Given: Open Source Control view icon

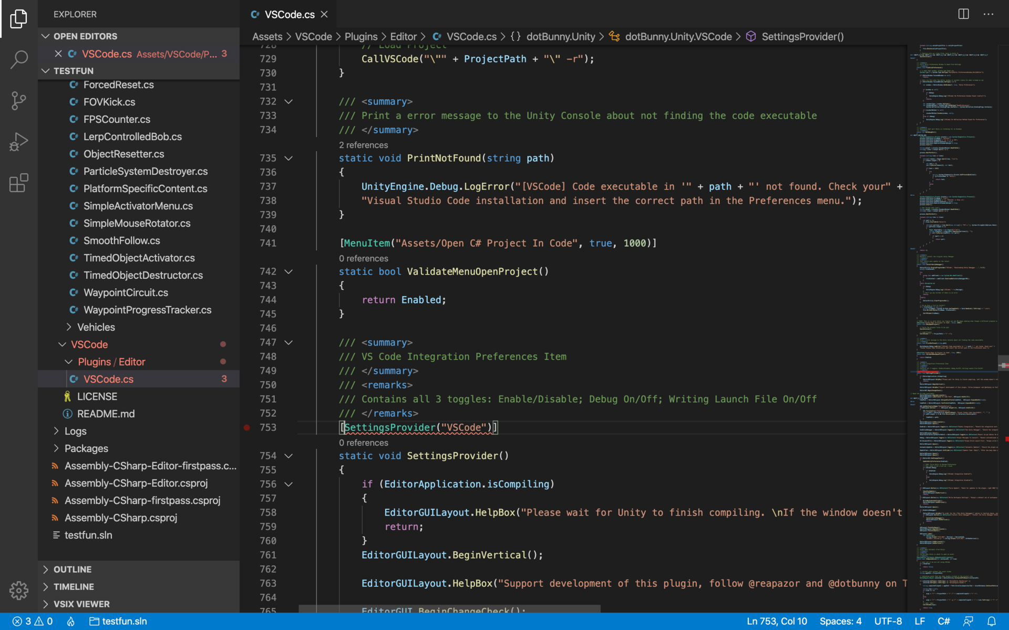Looking at the screenshot, I should pyautogui.click(x=18, y=100).
